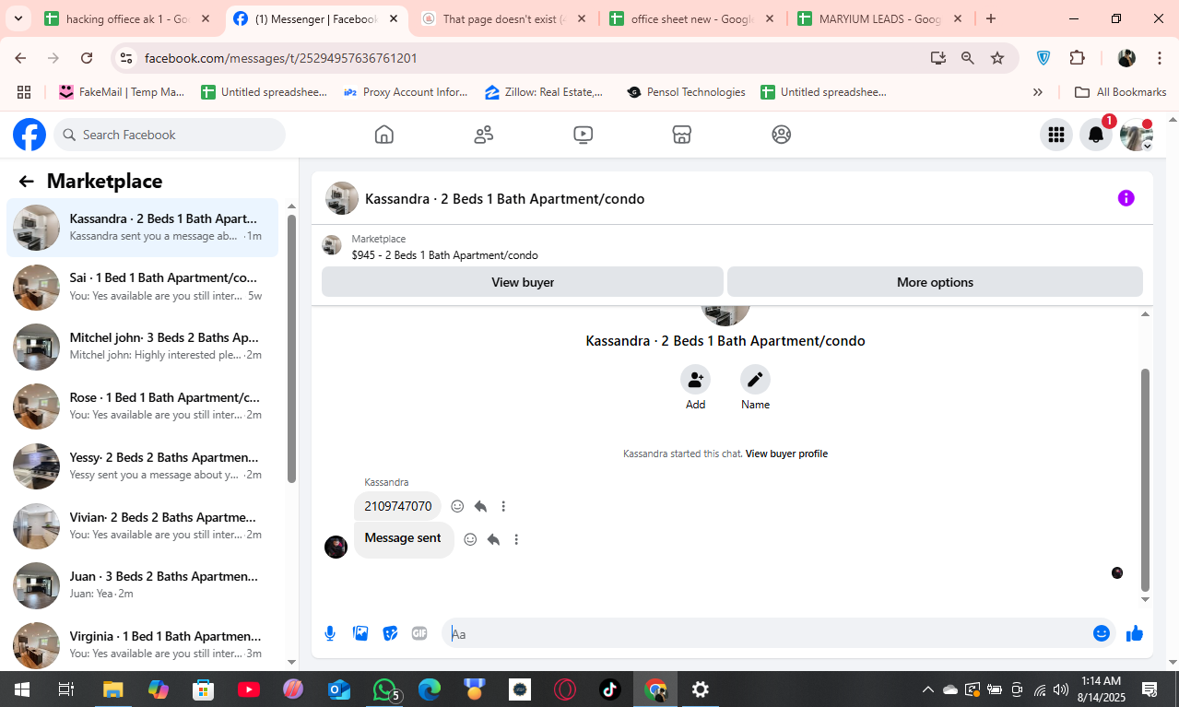Reload the page
1179x707 pixels.
click(x=87, y=58)
